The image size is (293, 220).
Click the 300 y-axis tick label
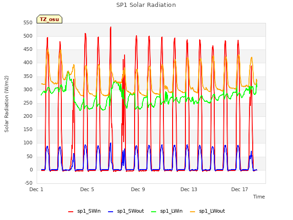click(28, 90)
